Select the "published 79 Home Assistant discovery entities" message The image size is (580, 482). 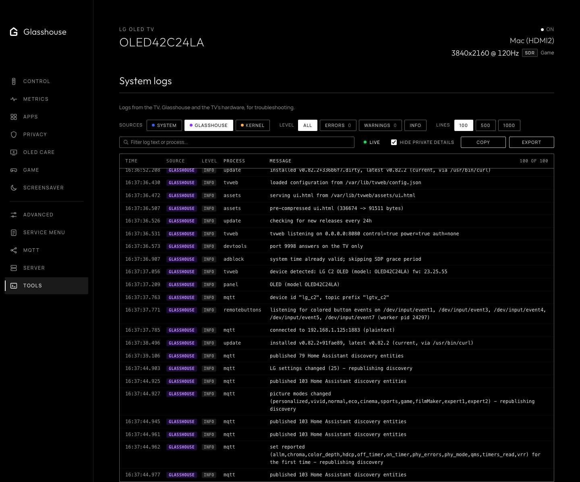[337, 356]
